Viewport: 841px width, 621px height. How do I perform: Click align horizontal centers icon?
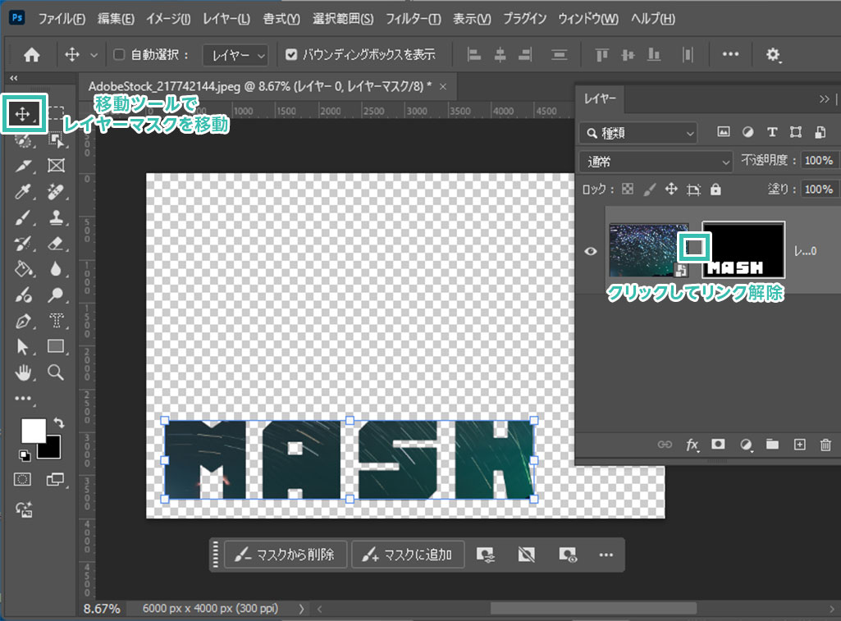point(500,54)
